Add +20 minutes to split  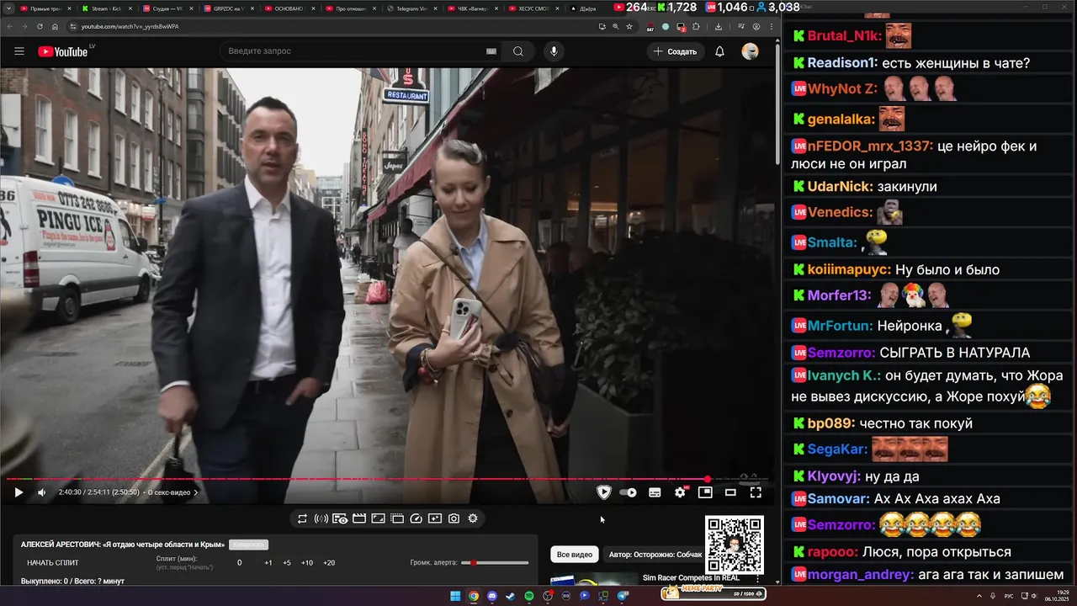pos(329,563)
